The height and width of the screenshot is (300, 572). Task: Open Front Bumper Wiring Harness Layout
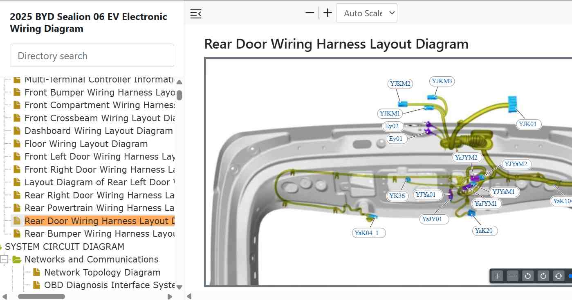point(100,92)
